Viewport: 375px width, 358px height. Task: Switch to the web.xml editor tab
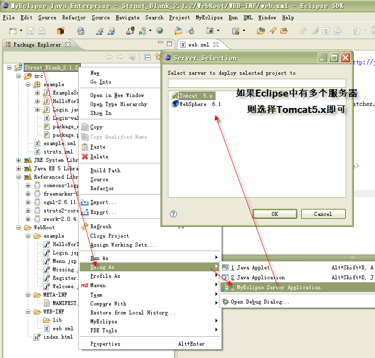tap(199, 45)
